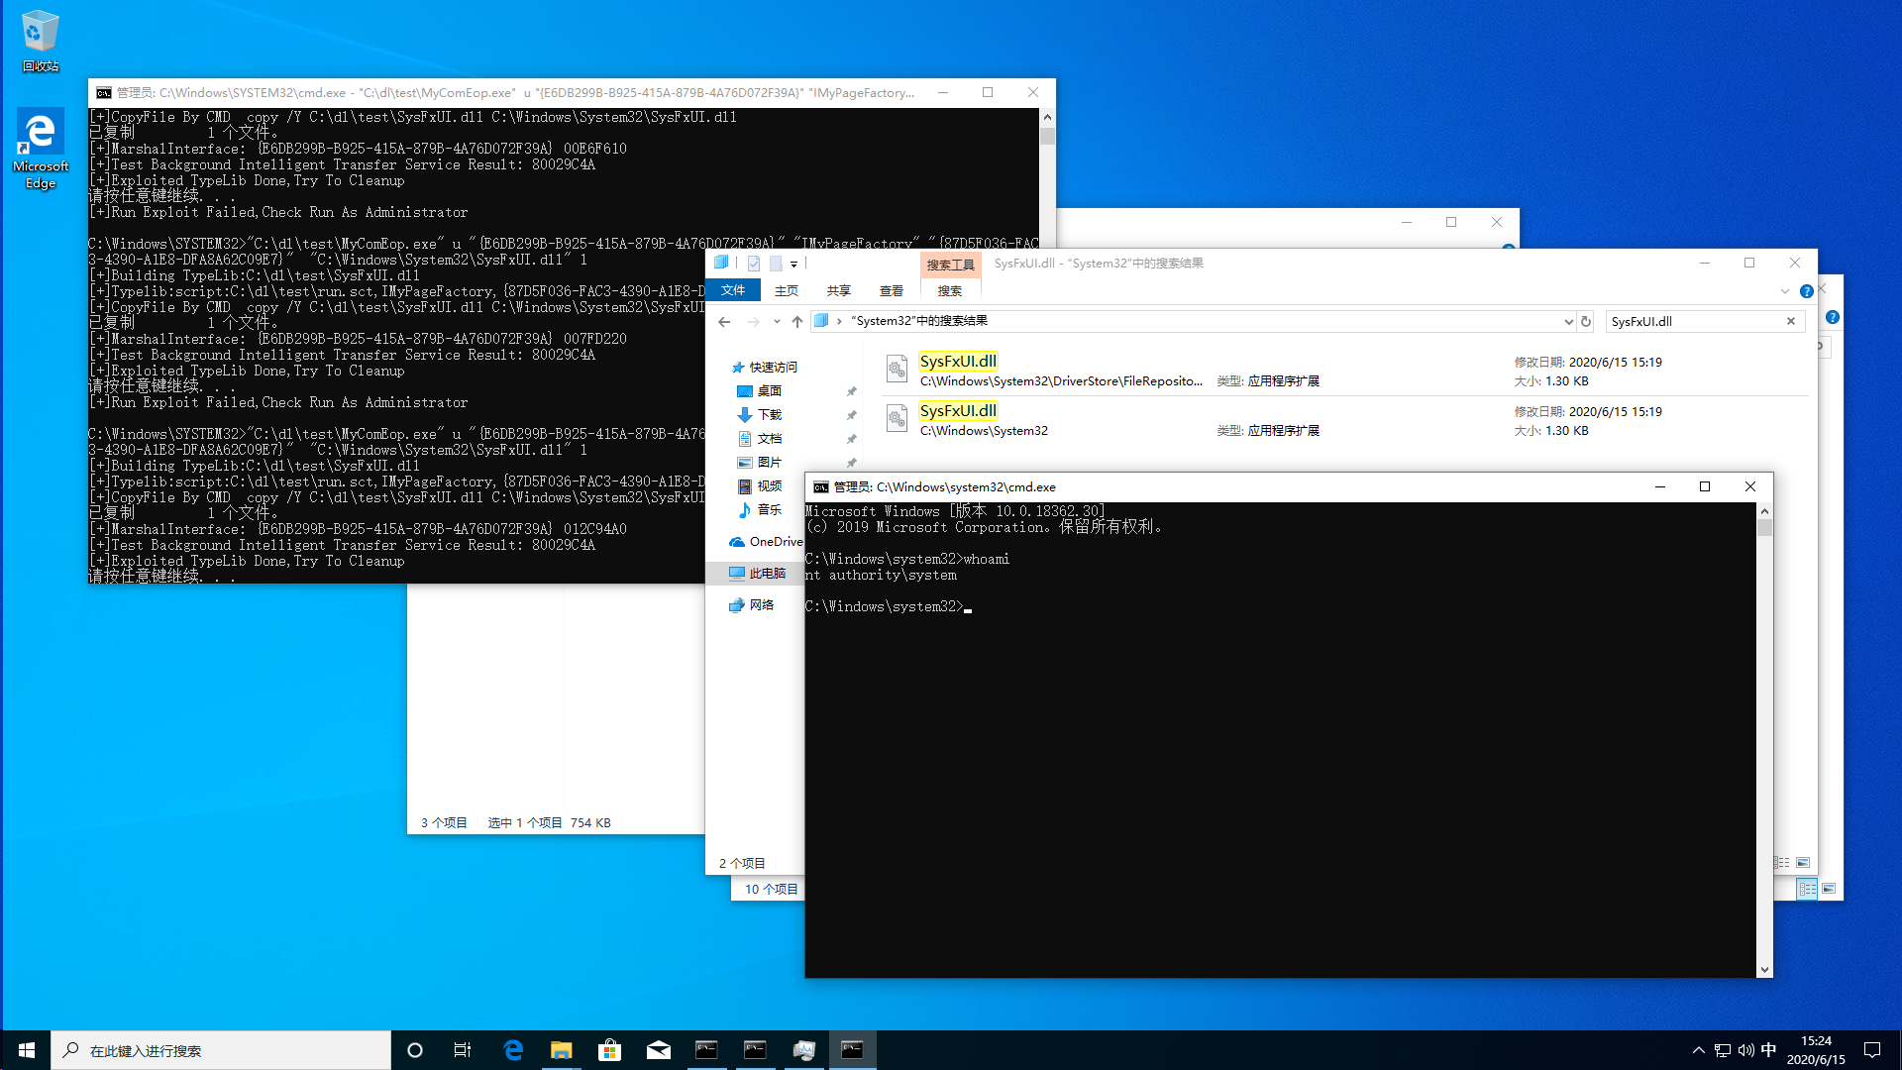Click the dll file icon for the DriverStore result

coord(897,370)
